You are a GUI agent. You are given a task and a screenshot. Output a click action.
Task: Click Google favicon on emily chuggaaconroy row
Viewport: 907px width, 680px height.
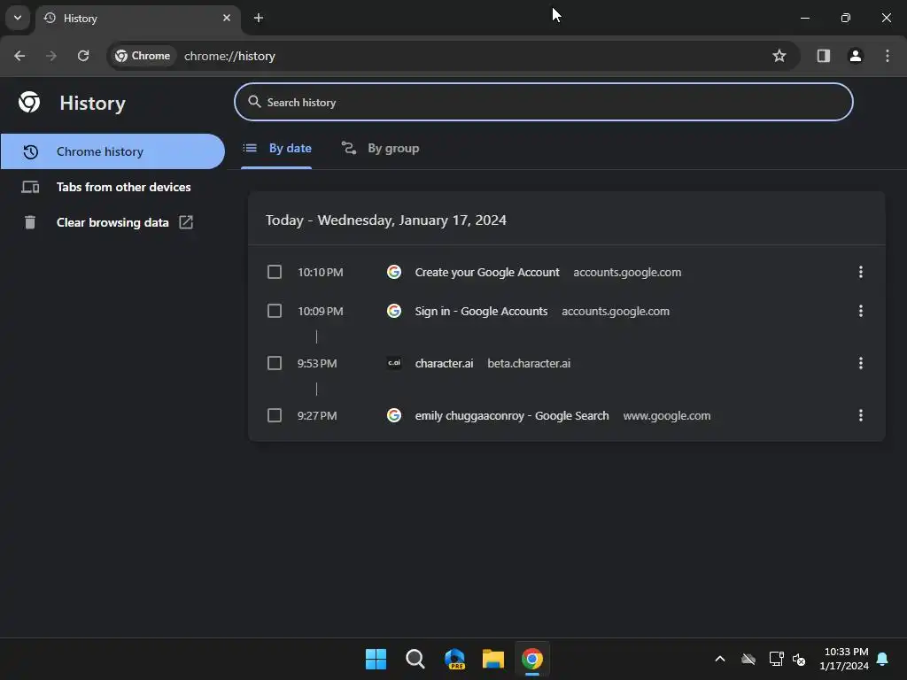394,415
